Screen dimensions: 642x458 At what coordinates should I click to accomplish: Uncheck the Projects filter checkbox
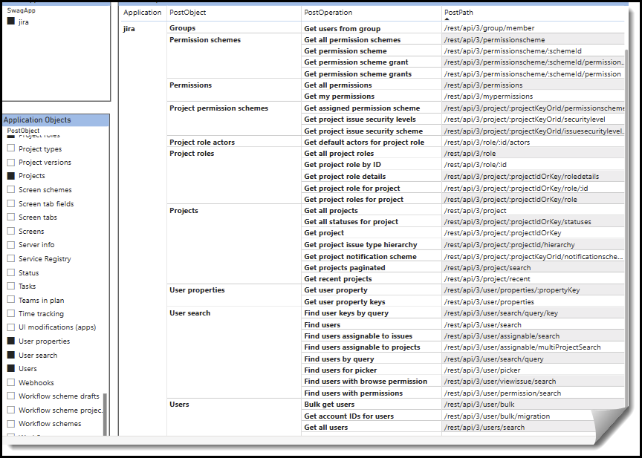click(11, 176)
